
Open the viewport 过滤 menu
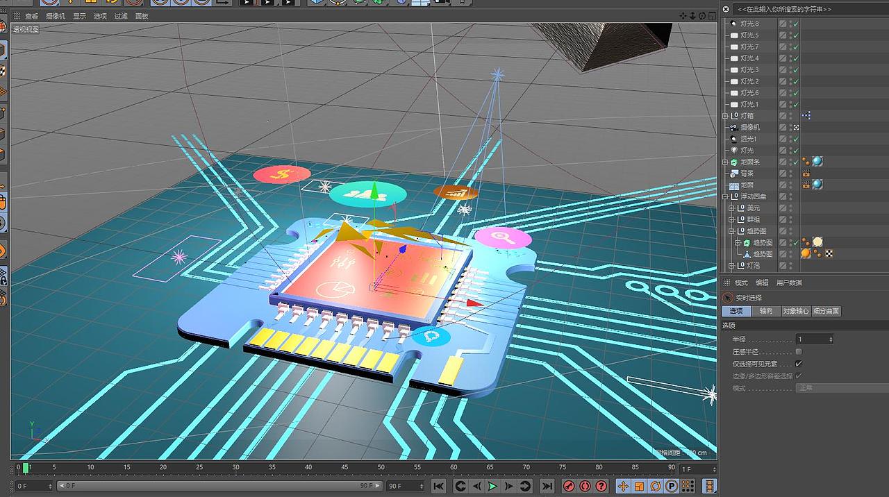pyautogui.click(x=121, y=16)
